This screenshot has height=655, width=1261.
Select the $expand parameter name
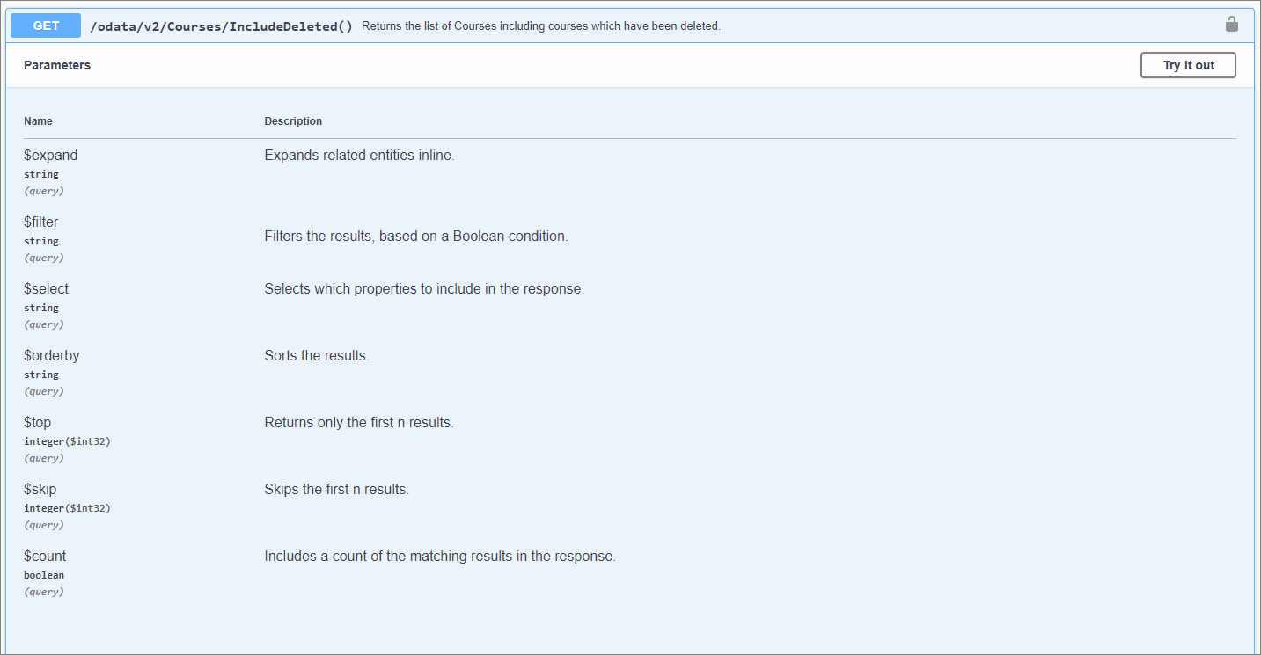coord(51,156)
